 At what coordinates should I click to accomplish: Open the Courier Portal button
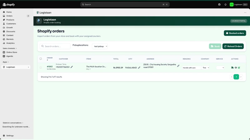(x=238, y=21)
